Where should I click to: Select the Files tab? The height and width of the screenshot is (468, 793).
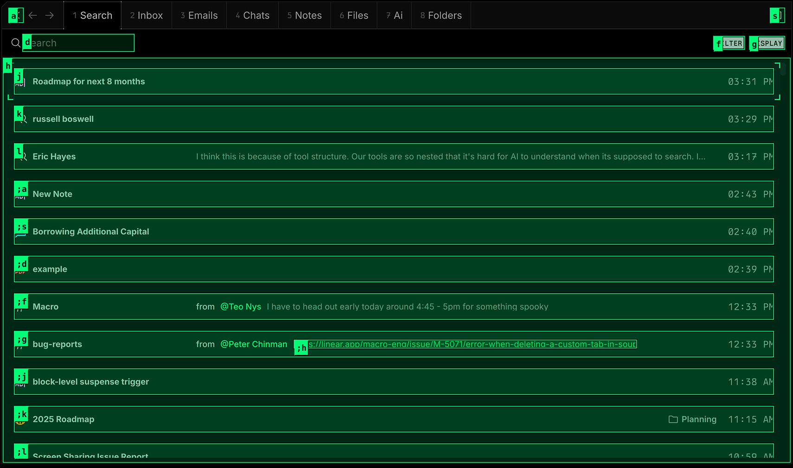pyautogui.click(x=354, y=15)
